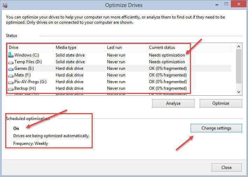Click the Analyze button
This screenshot has width=248, height=177.
(x=173, y=103)
